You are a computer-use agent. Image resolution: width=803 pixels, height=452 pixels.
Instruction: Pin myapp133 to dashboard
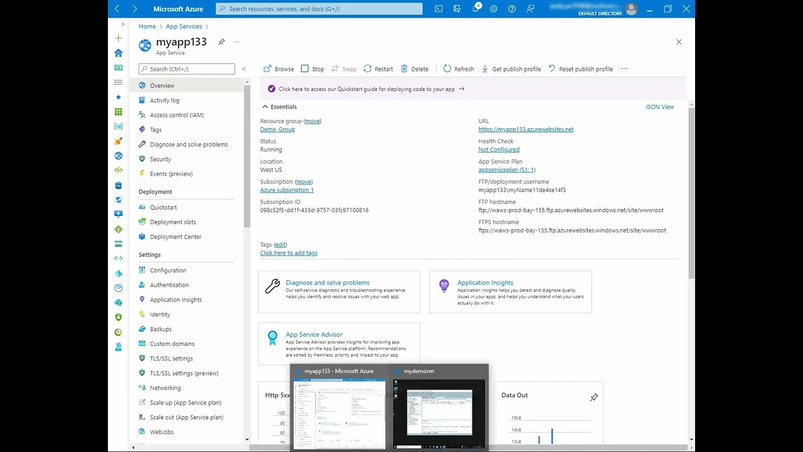(221, 41)
